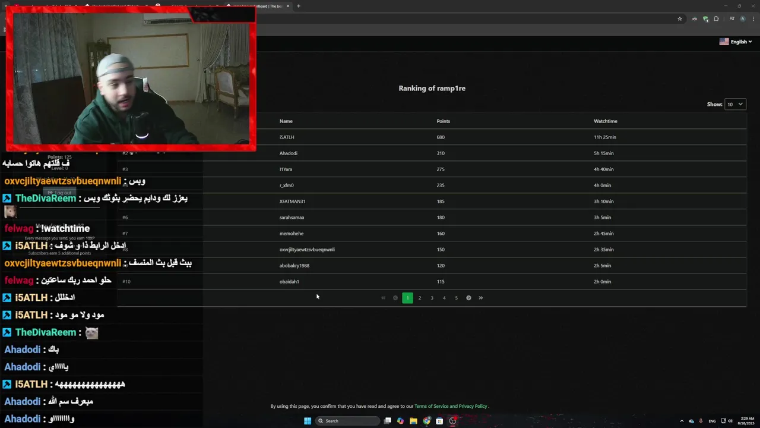Switch to Chrome on the taskbar
This screenshot has width=760, height=428.
[426, 421]
